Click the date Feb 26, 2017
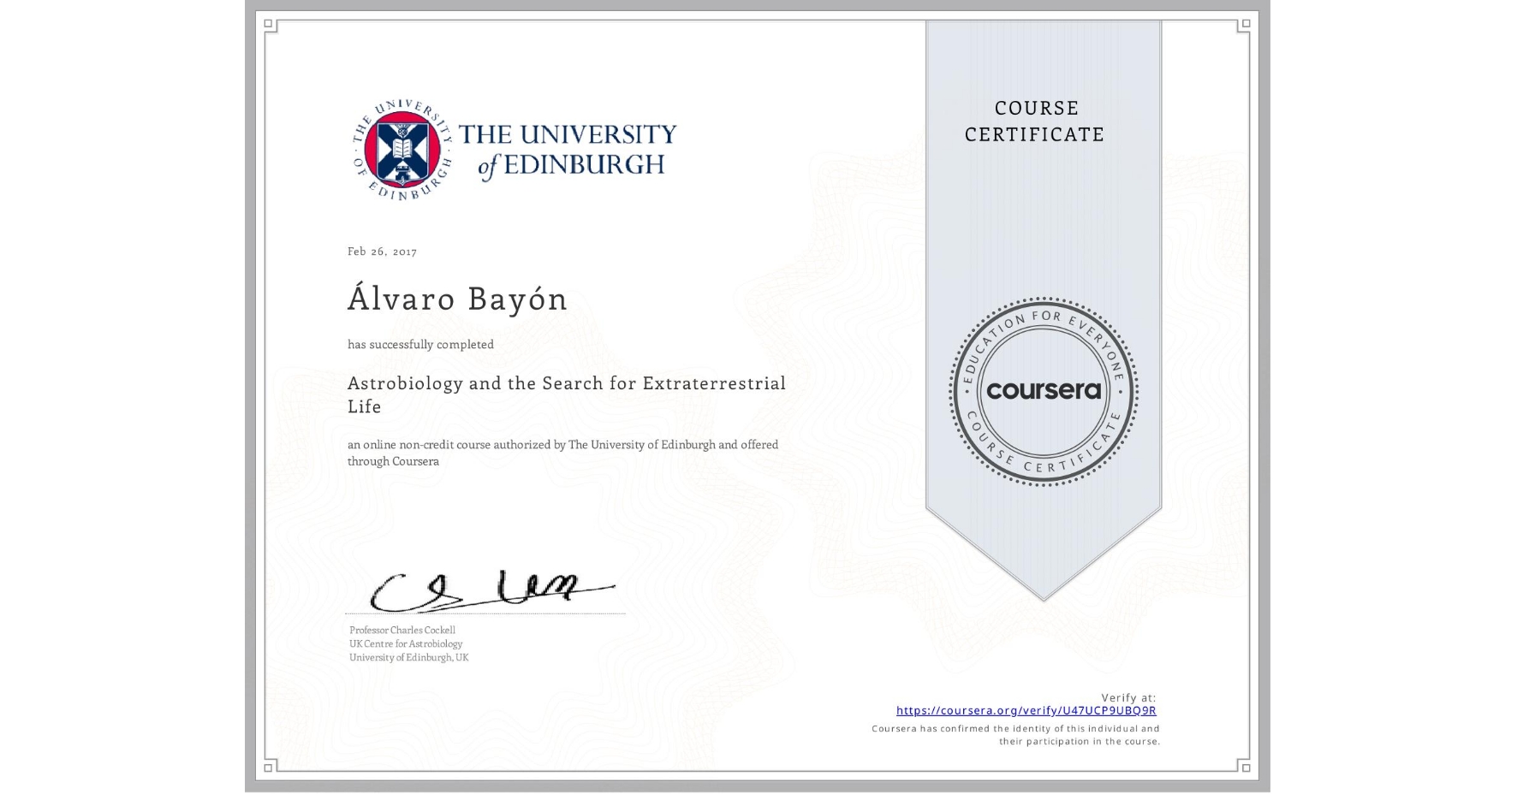The height and width of the screenshot is (794, 1517). (x=382, y=252)
